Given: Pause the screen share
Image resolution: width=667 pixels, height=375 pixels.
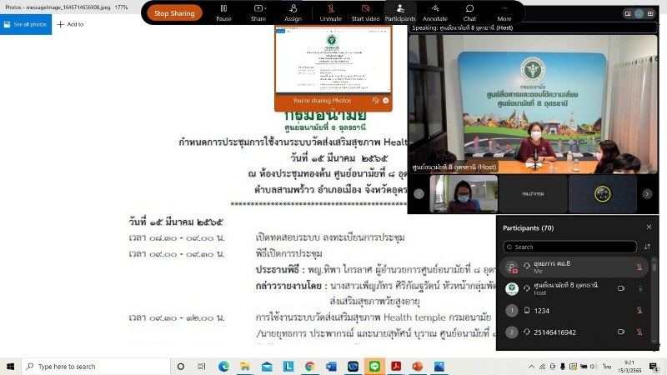Looking at the screenshot, I should pyautogui.click(x=223, y=12).
